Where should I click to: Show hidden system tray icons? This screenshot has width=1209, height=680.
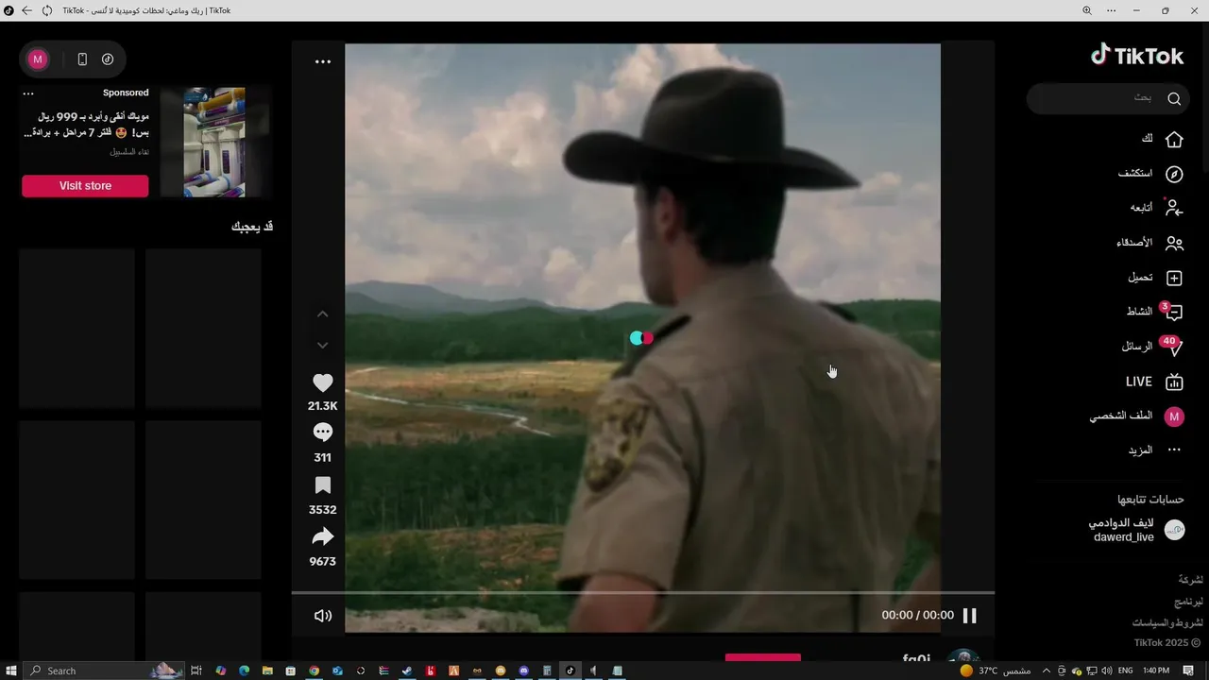[1046, 671]
